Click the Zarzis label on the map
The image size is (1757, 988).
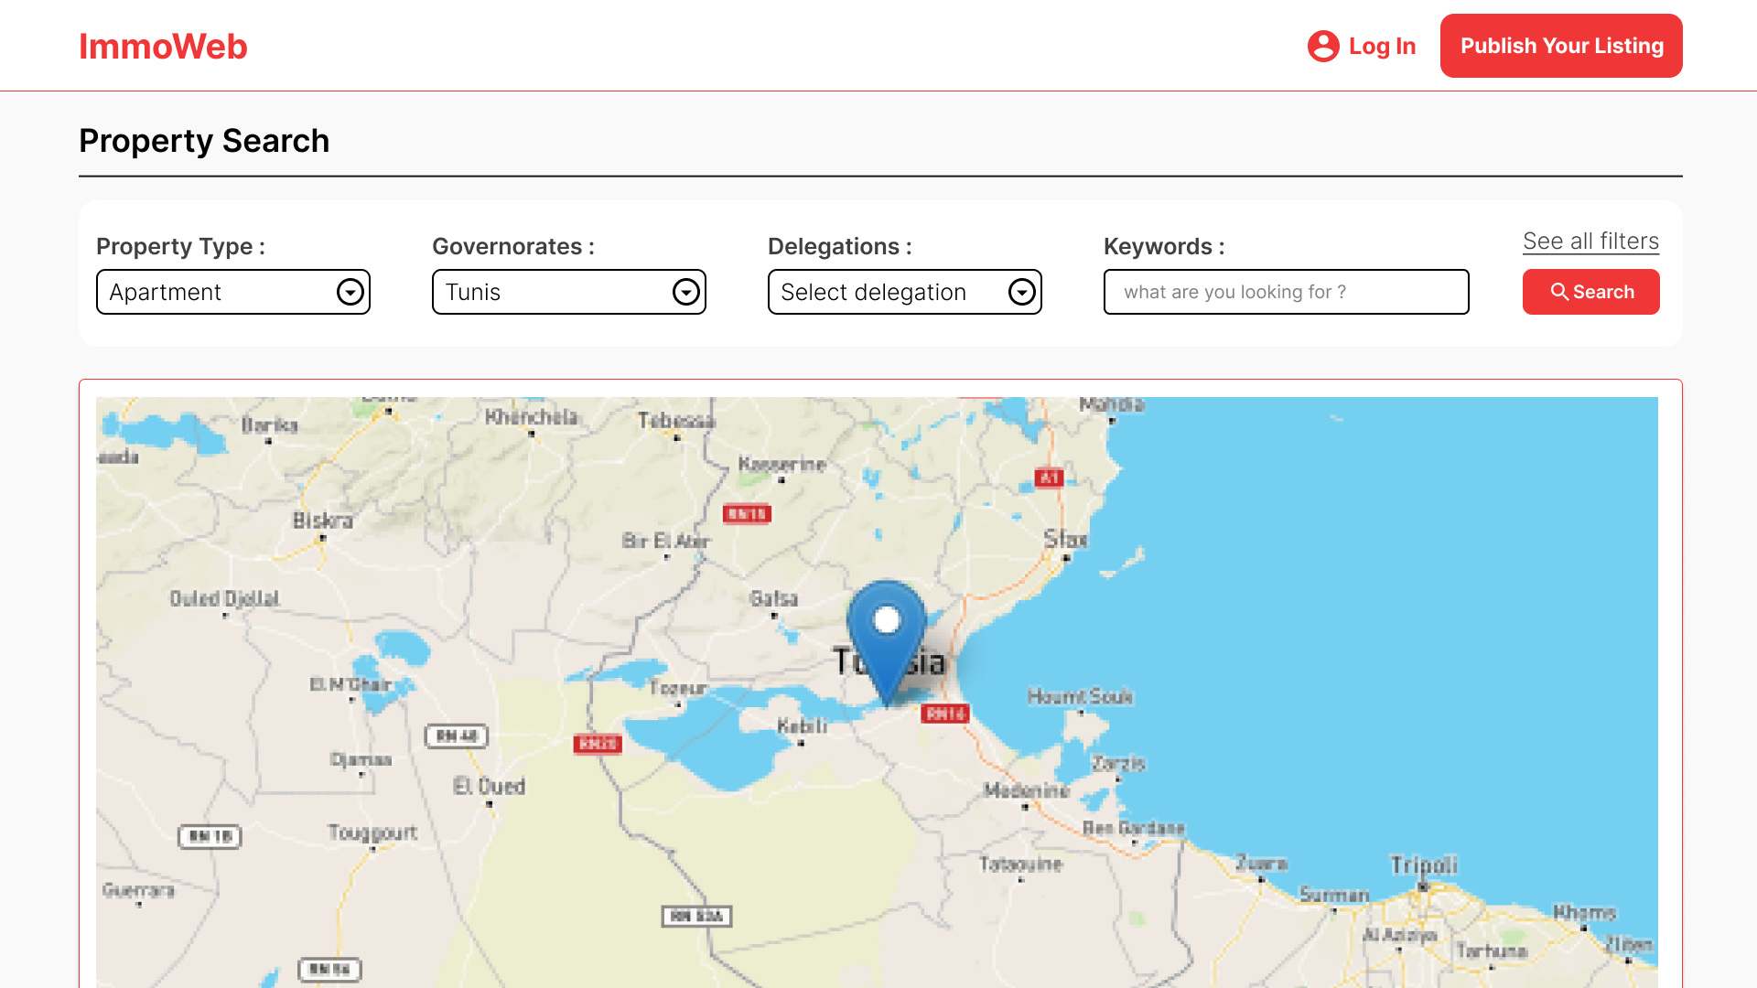[1118, 763]
